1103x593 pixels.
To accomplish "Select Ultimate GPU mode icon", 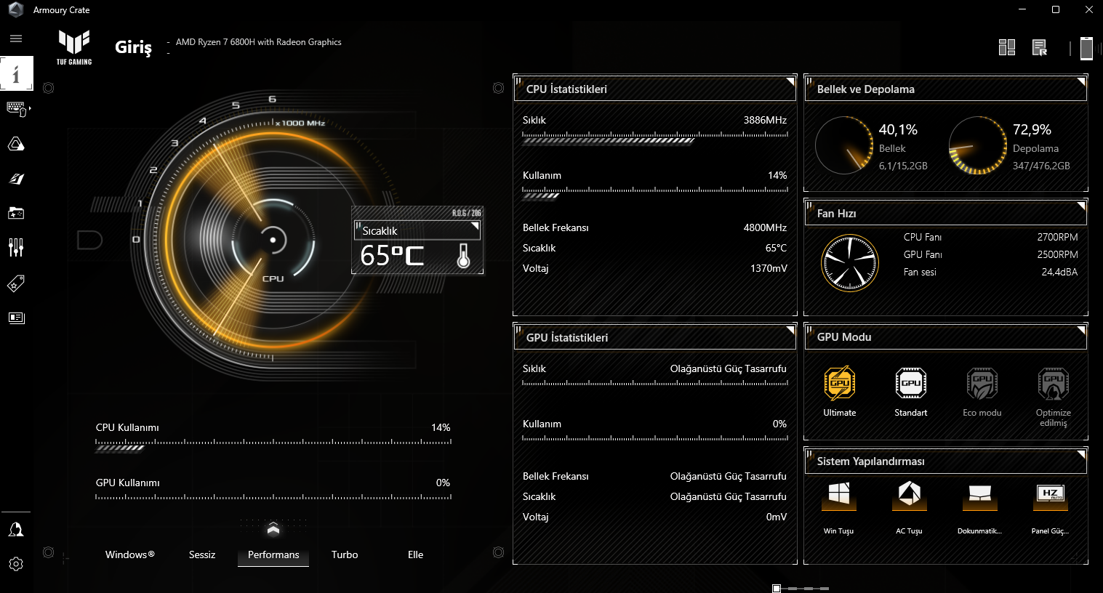I will pos(840,384).
